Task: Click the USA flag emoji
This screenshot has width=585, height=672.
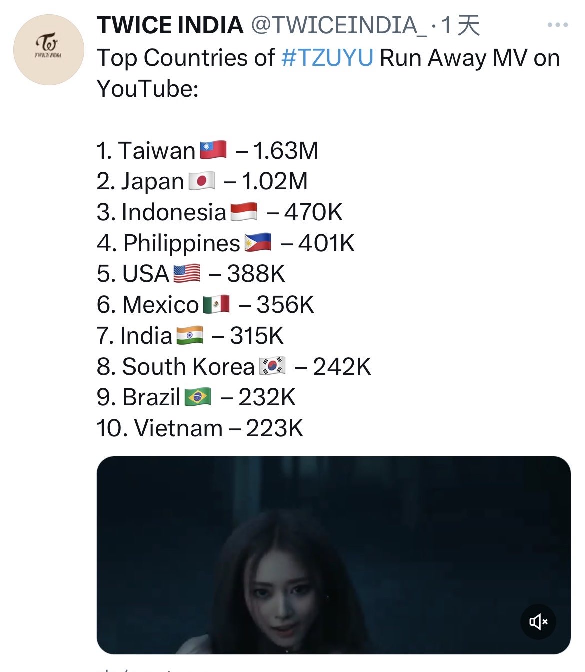Action: 187,273
